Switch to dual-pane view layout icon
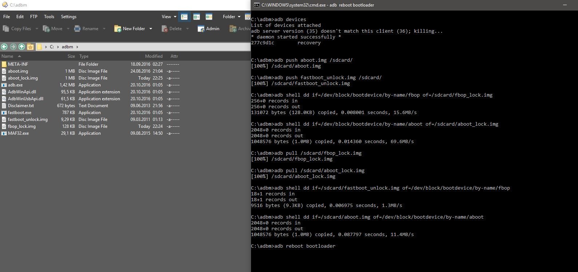The height and width of the screenshot is (272, 578). pos(209,17)
